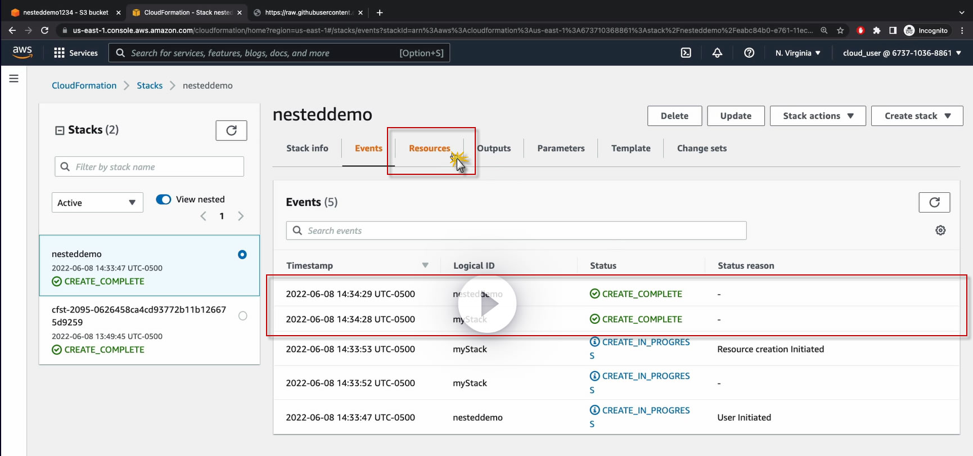Open AWS CloudShell icon in top bar
Viewport: 973px width, 456px height.
tap(686, 53)
